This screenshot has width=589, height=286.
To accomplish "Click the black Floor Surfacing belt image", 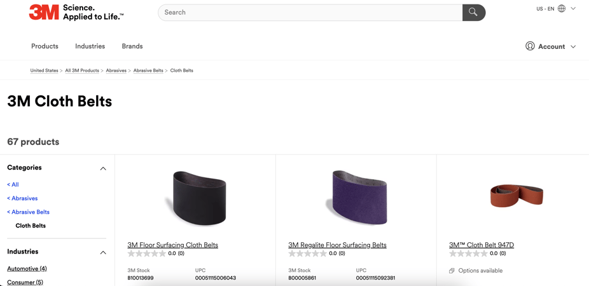I will tap(195, 198).
